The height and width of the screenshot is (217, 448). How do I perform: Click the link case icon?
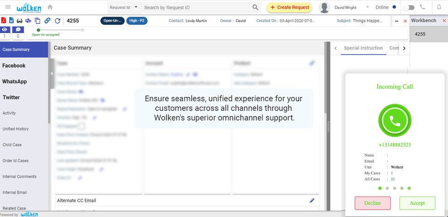coord(48,20)
